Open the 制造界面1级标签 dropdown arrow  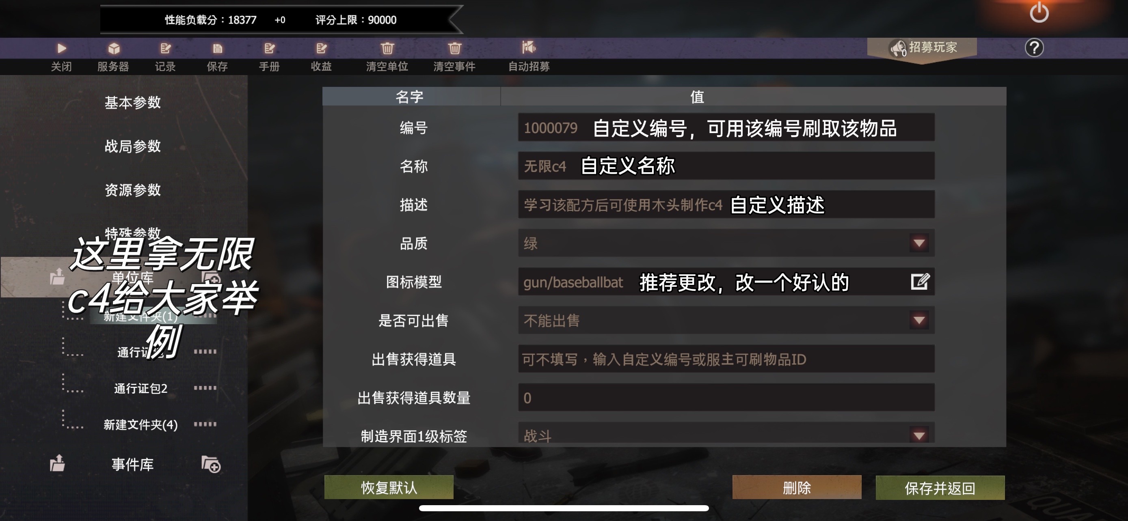[x=919, y=435]
